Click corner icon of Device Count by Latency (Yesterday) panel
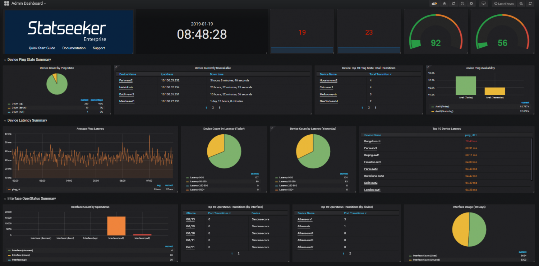 (x=272, y=127)
